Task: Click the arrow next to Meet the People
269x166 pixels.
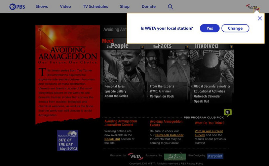Action: (x=142, y=47)
